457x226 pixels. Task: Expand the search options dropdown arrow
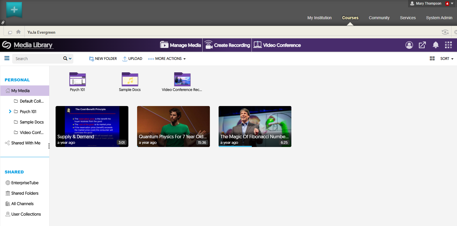click(x=70, y=59)
